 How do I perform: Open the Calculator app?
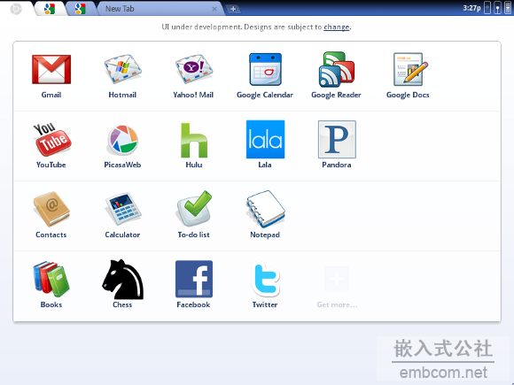122,209
